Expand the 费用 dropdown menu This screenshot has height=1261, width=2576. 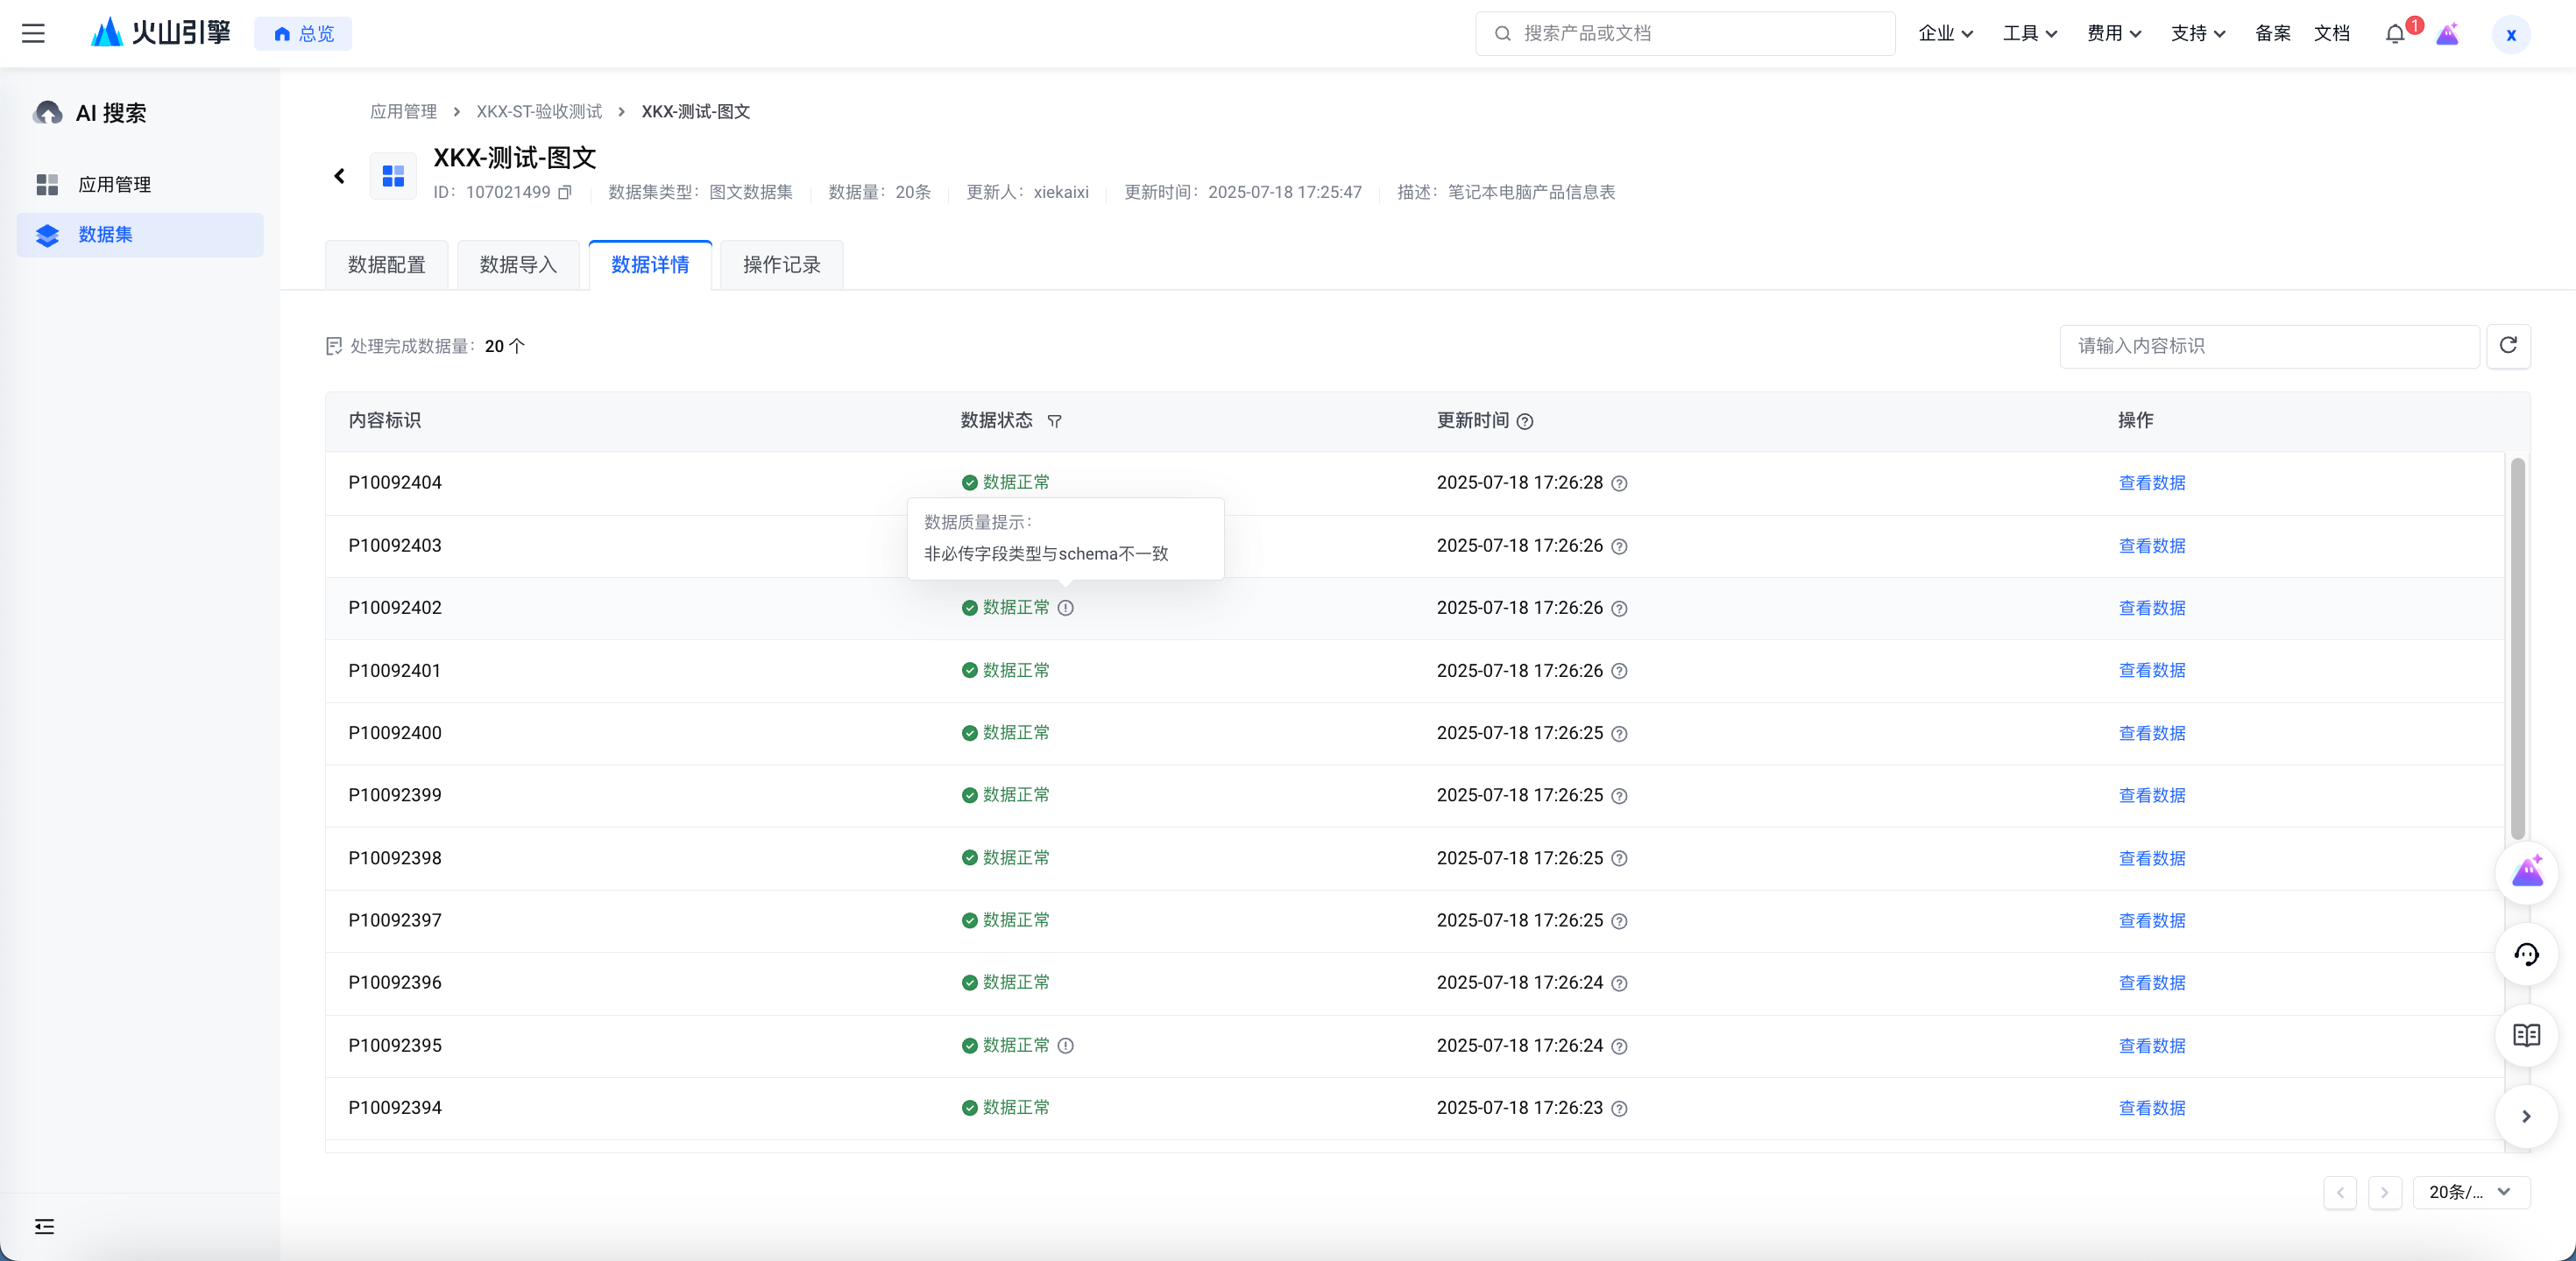click(x=2113, y=33)
